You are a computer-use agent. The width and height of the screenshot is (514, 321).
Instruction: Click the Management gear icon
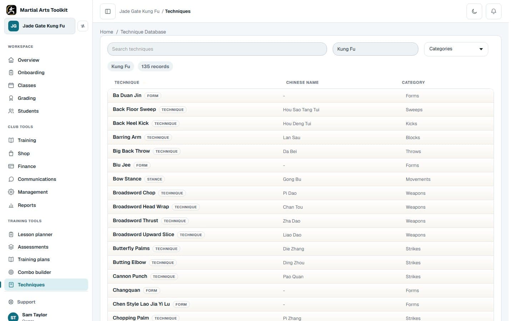pyautogui.click(x=11, y=192)
